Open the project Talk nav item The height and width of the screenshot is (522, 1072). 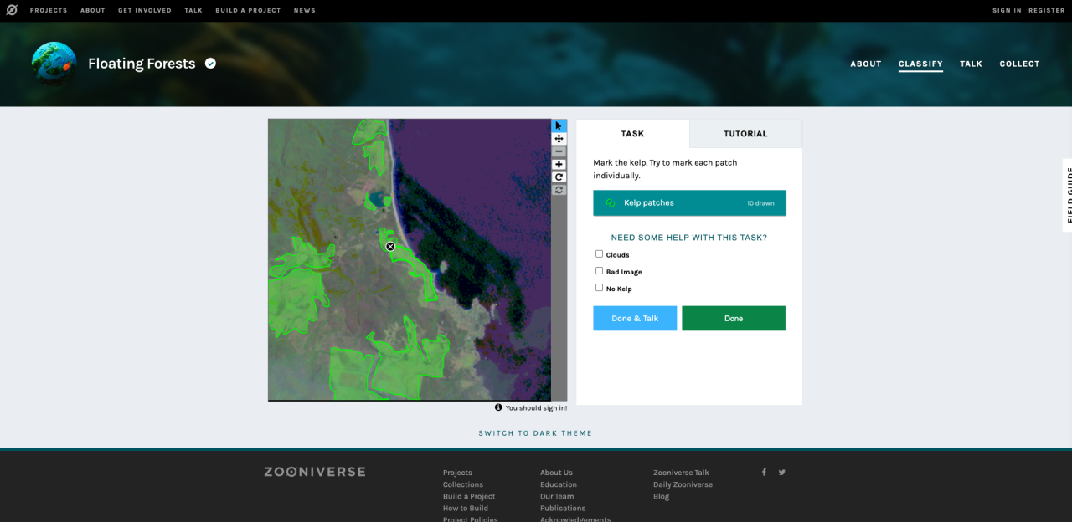coord(971,64)
